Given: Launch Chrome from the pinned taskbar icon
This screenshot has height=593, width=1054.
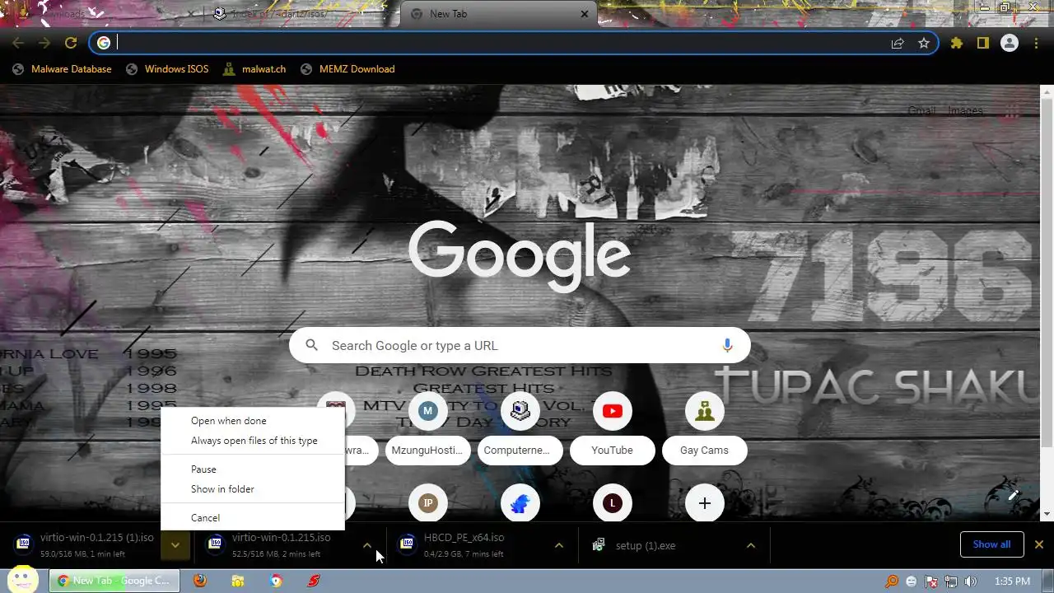Looking at the screenshot, I should coord(276,581).
